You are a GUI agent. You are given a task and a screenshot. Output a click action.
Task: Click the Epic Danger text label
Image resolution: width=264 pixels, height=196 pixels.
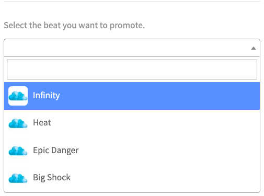pyautogui.click(x=56, y=151)
